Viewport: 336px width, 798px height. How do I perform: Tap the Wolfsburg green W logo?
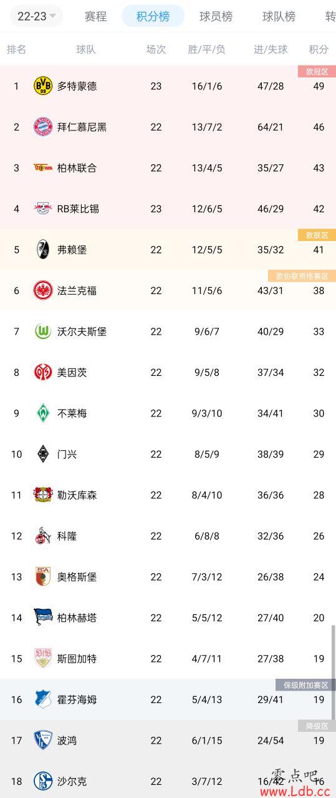[43, 332]
